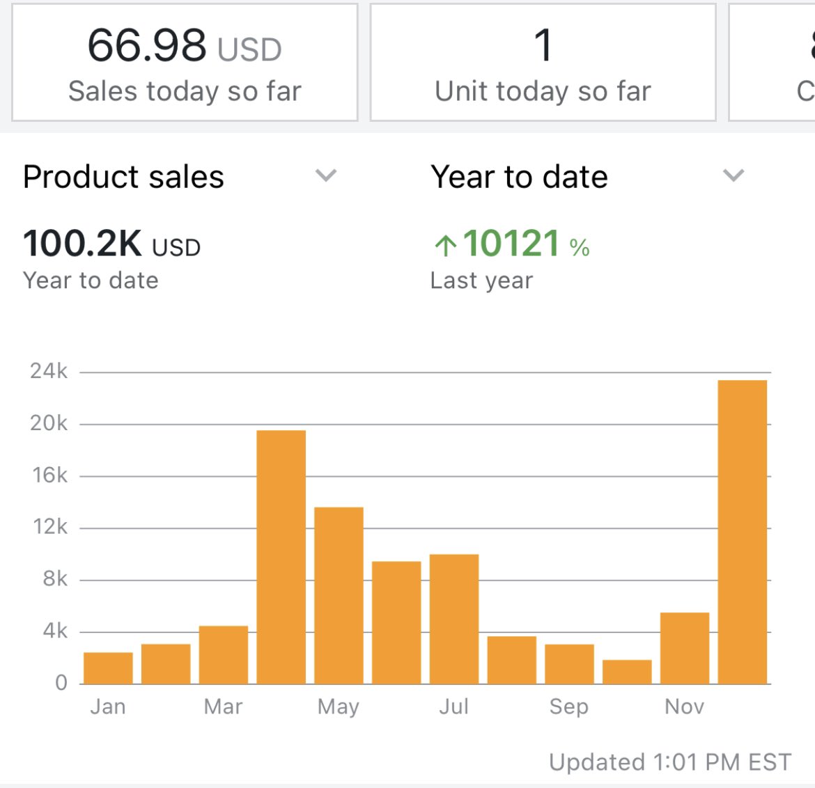Image resolution: width=815 pixels, height=788 pixels.
Task: Select the March sales bar
Action: pos(224,655)
